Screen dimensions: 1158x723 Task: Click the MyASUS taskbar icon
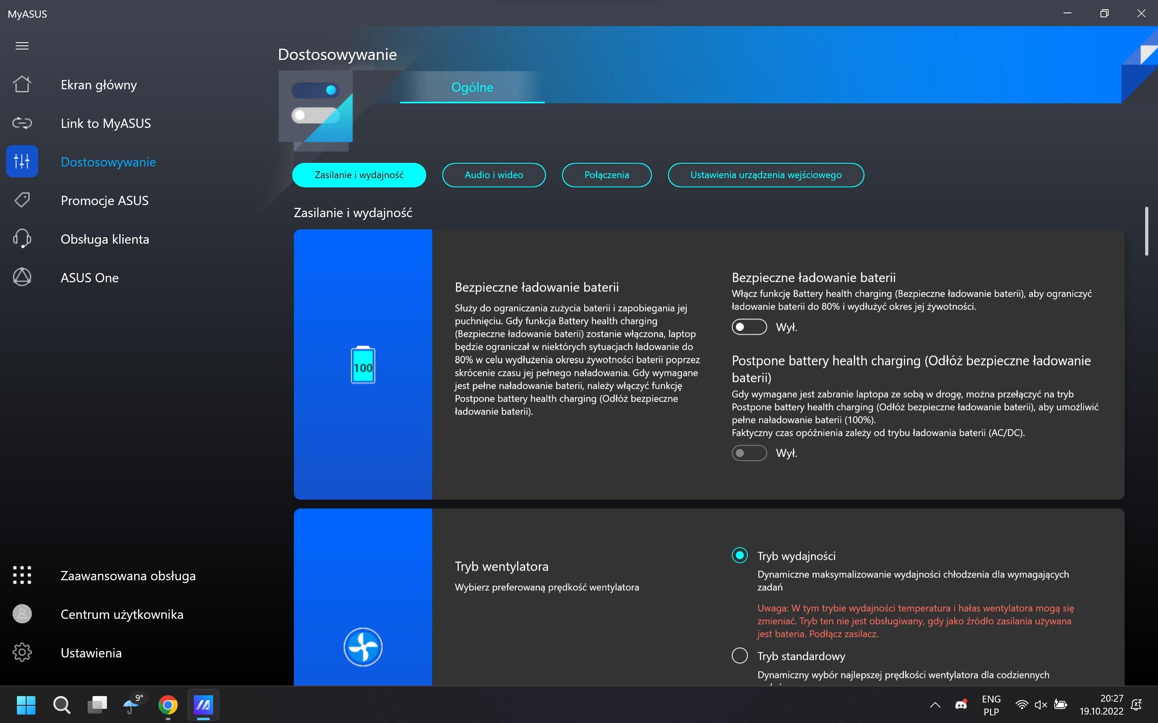[x=203, y=705]
